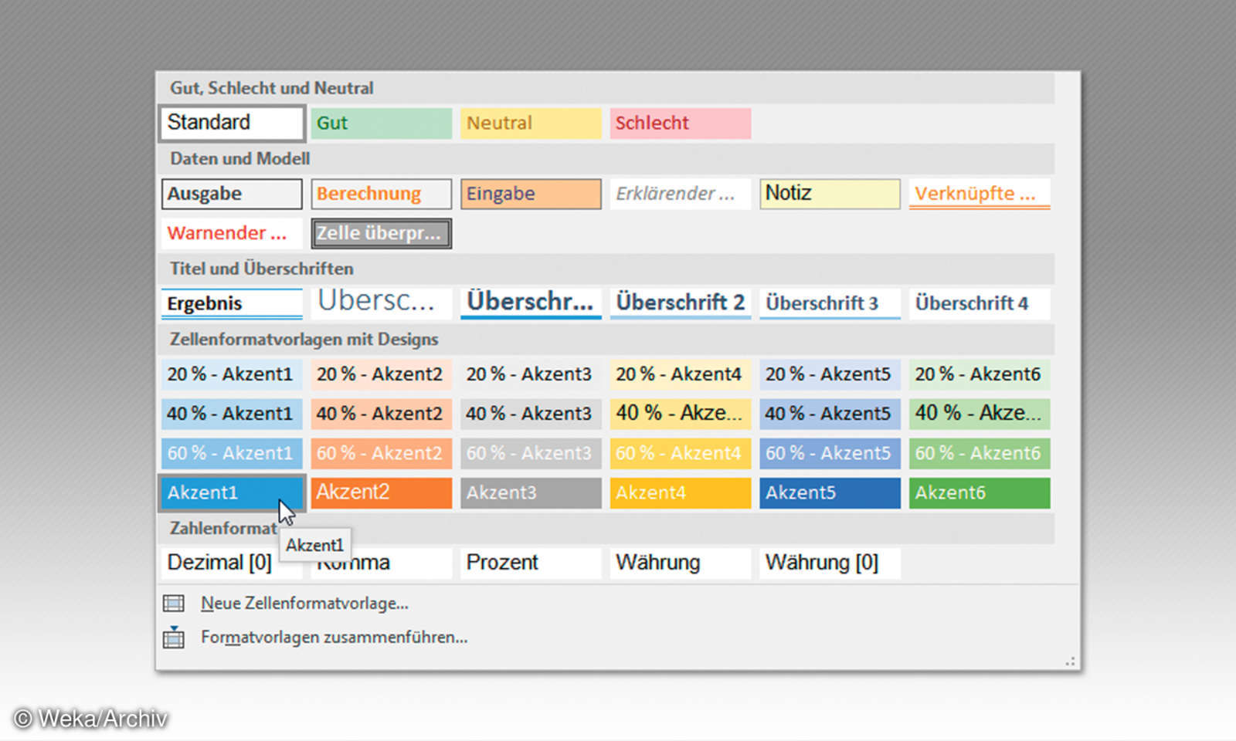Open Formatvorlagen zusammenführen dialog
The height and width of the screenshot is (741, 1236).
pos(333,638)
